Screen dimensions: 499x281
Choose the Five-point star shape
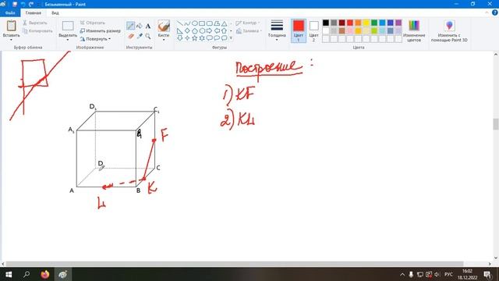pyautogui.click(x=194, y=38)
